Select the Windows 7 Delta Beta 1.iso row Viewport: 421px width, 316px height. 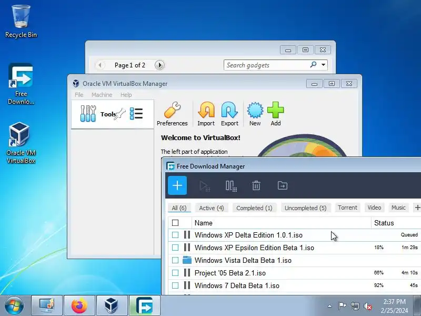(x=295, y=285)
